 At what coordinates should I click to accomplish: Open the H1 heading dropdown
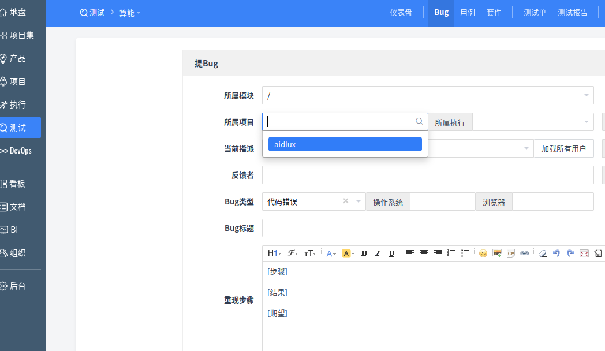(x=274, y=253)
